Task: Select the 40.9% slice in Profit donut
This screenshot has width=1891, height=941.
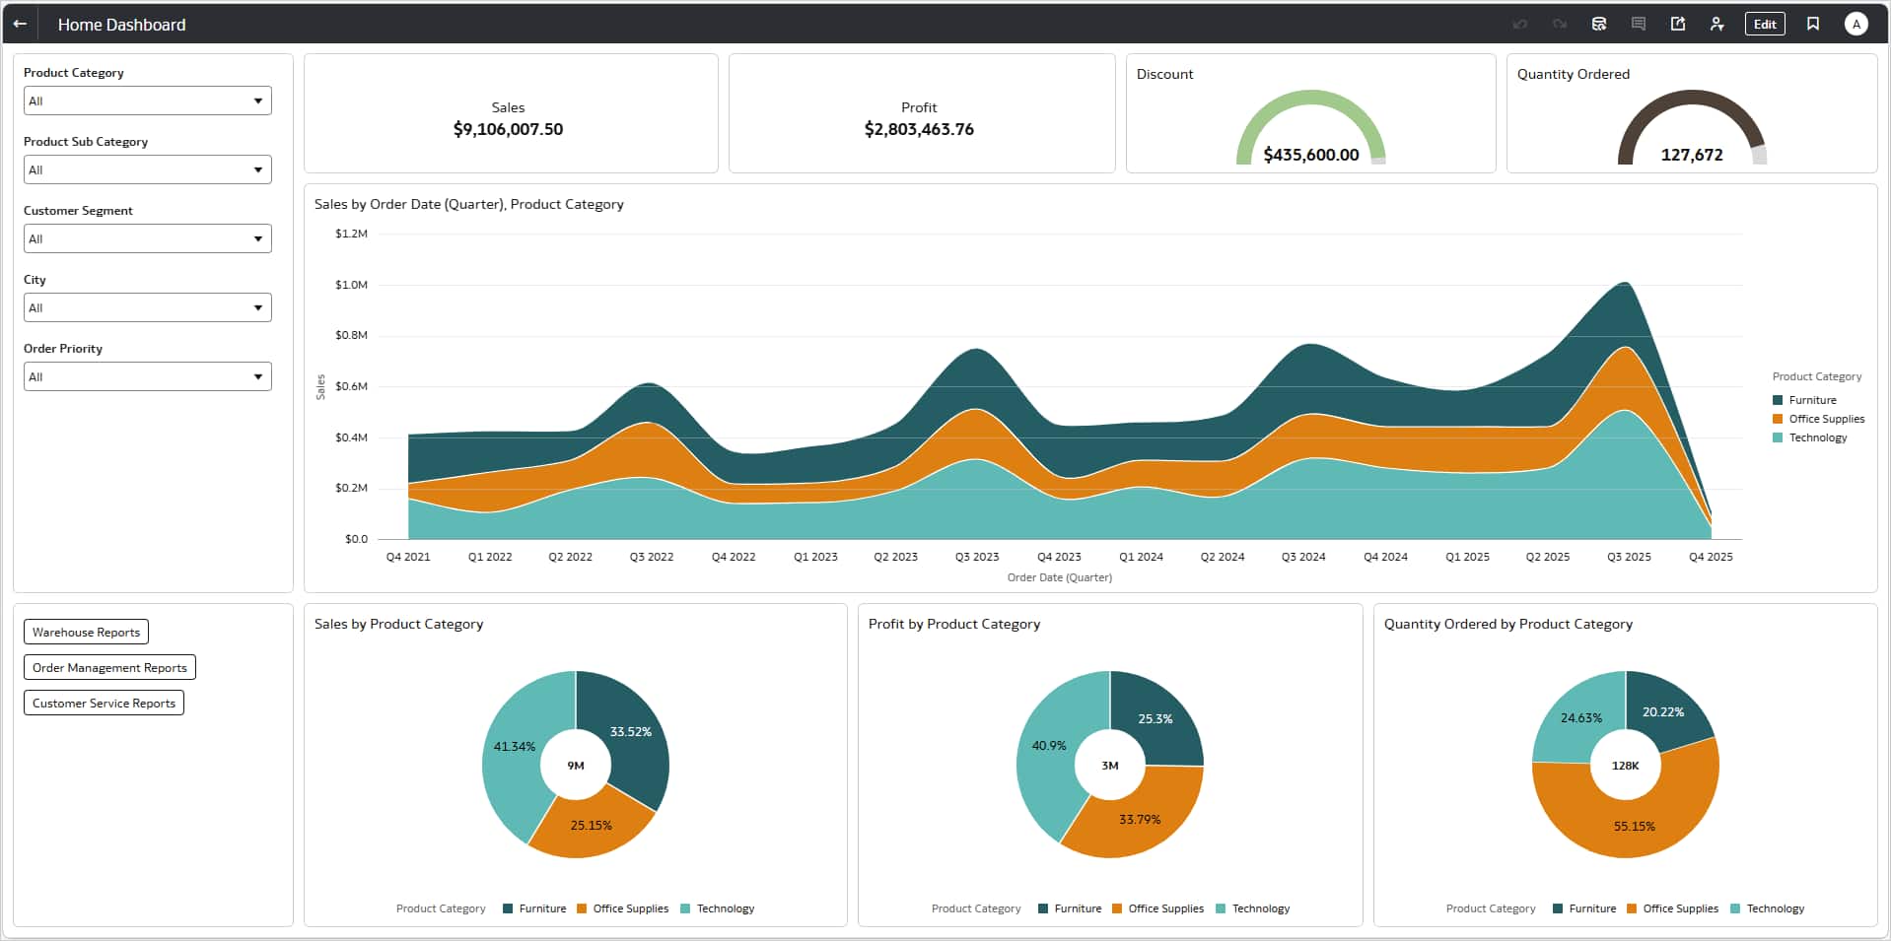Action: (1049, 746)
